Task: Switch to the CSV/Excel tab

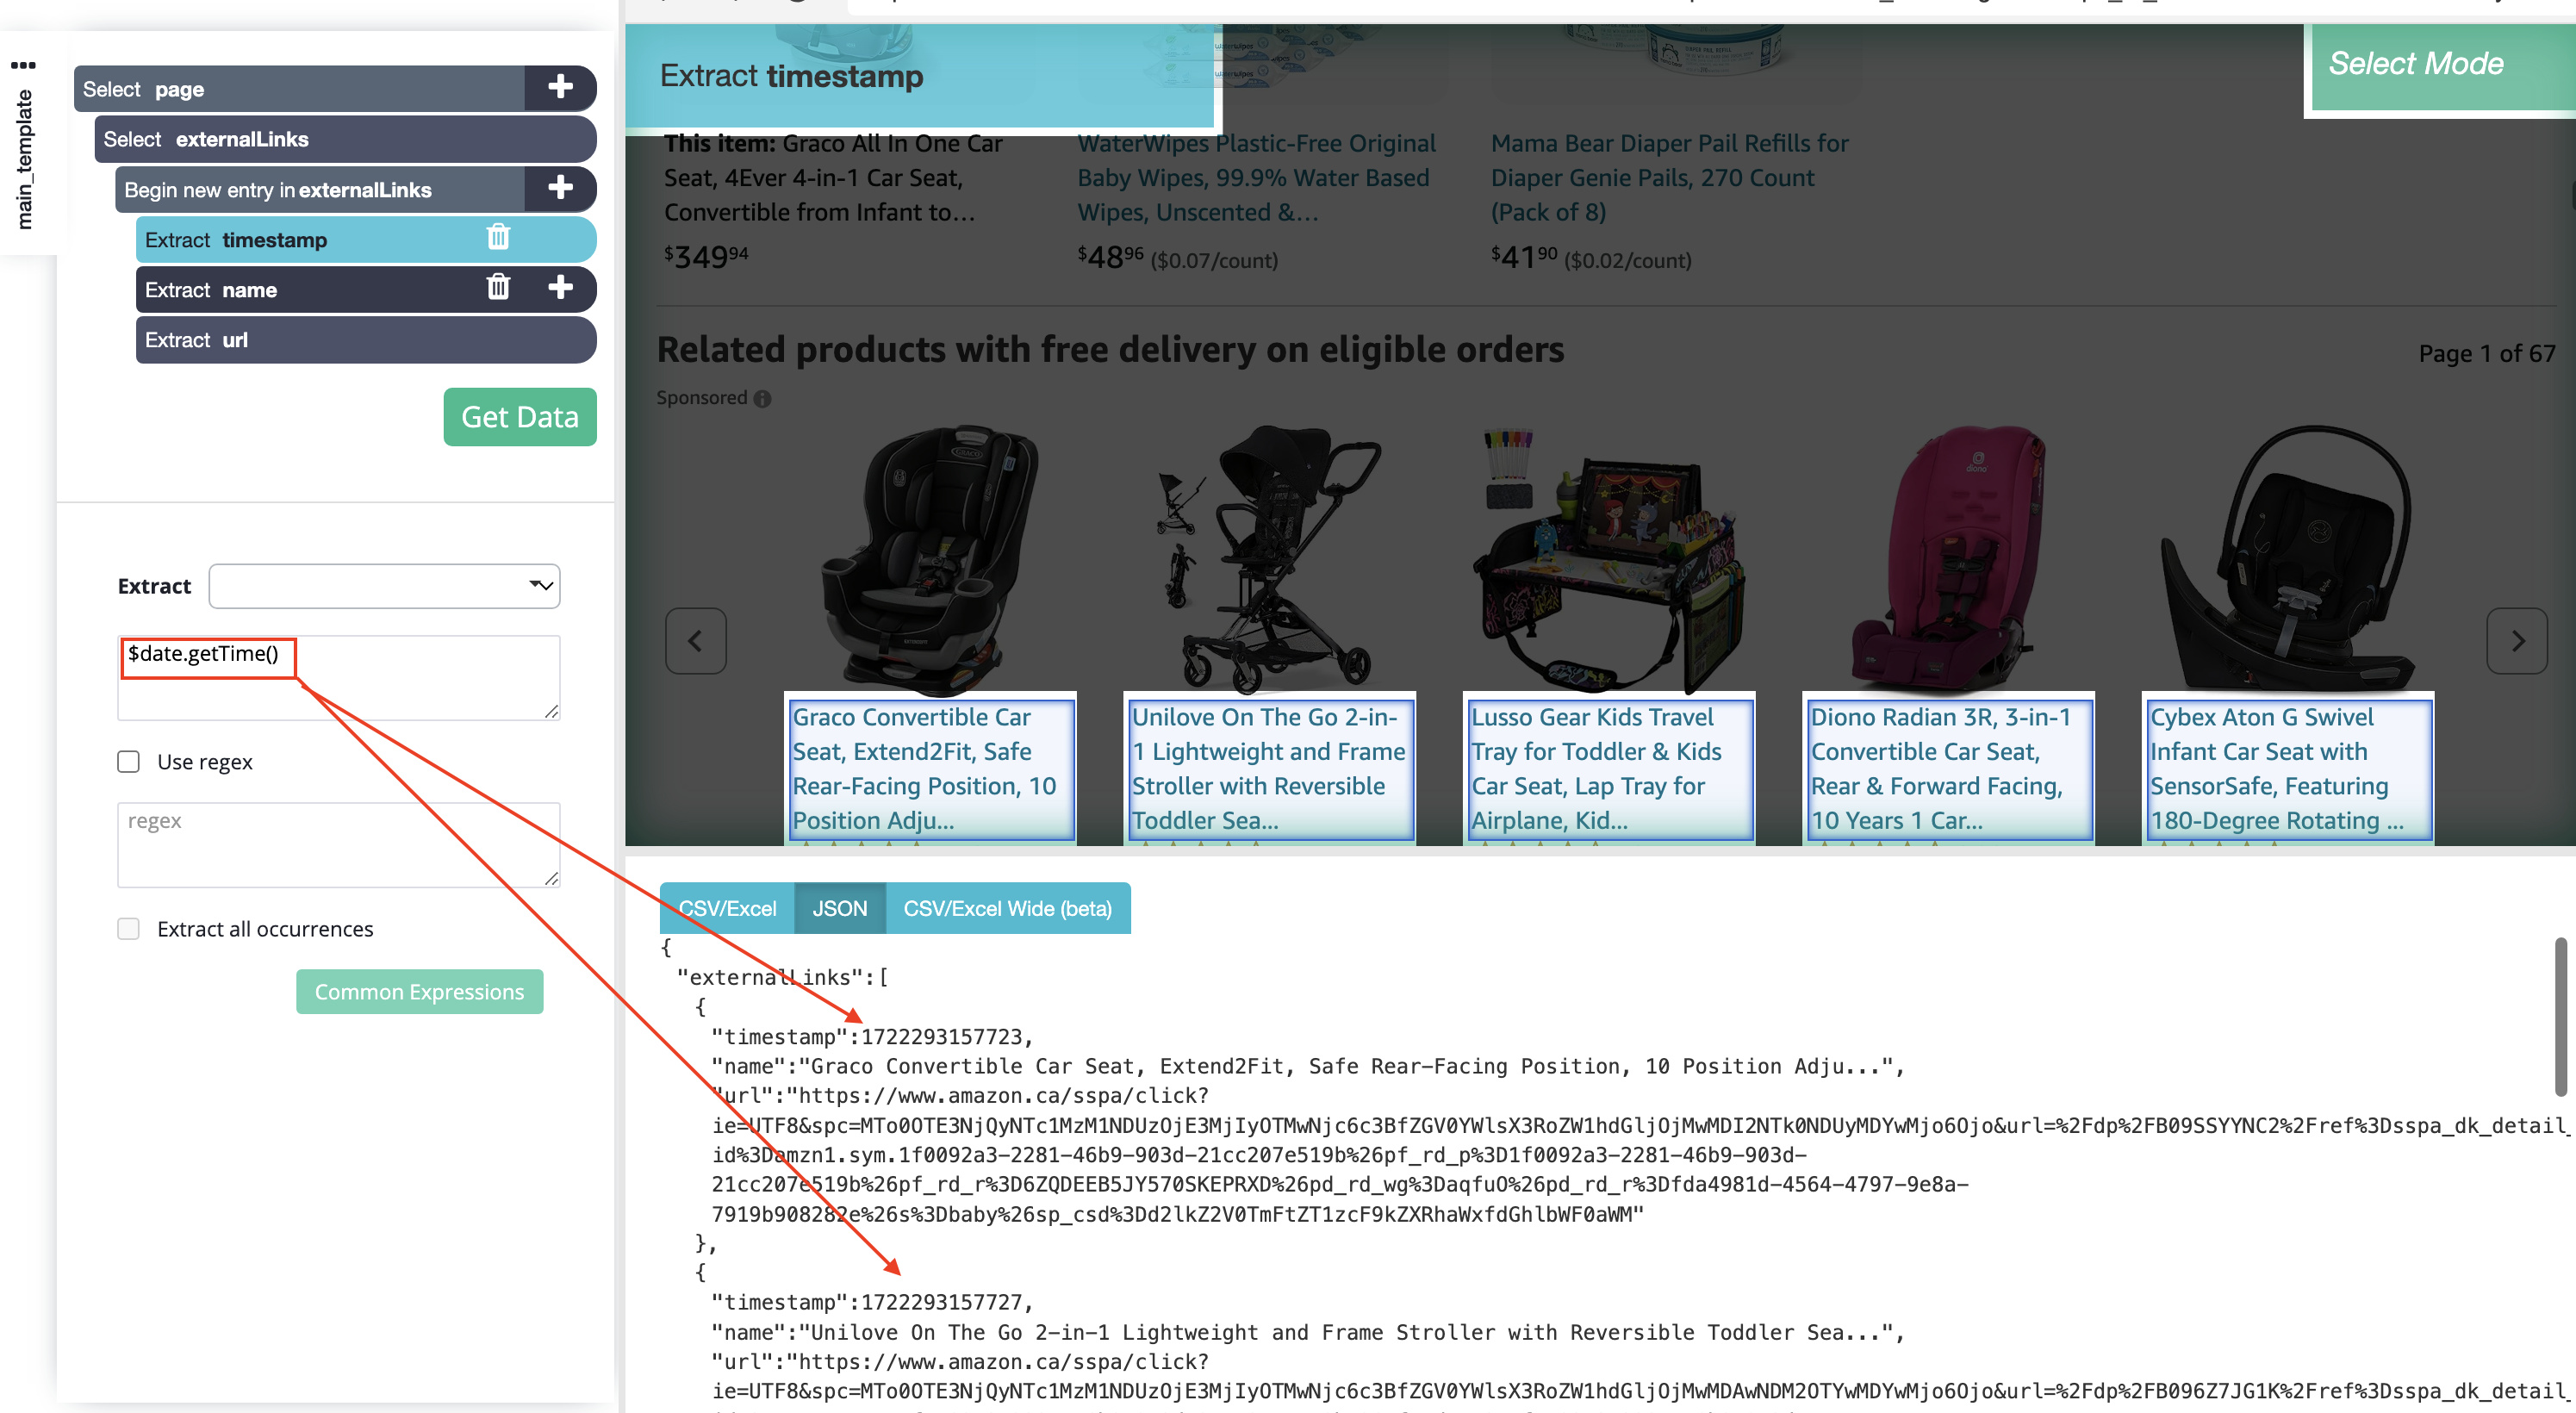Action: [727, 908]
